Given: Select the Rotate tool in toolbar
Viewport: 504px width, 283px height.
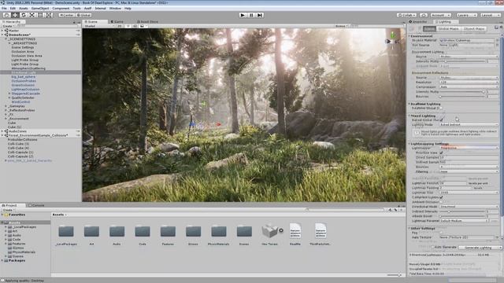Looking at the screenshot, I should tap(24, 15).
